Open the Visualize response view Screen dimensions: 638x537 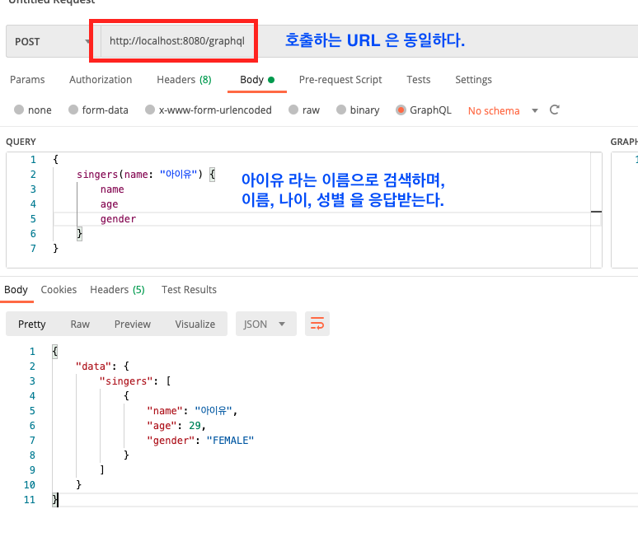pyautogui.click(x=195, y=324)
